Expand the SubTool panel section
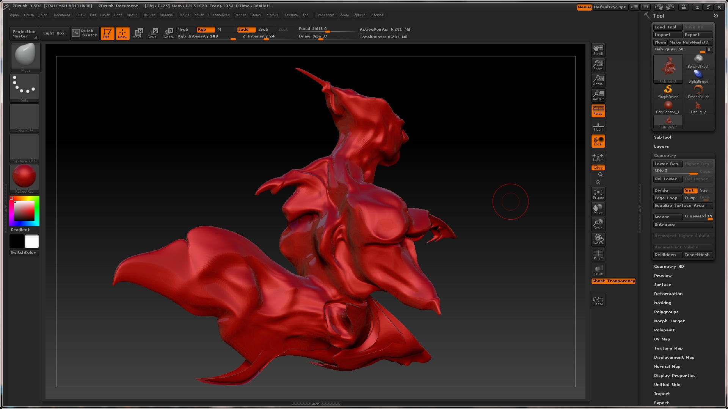Image resolution: width=728 pixels, height=409 pixels. click(x=662, y=137)
